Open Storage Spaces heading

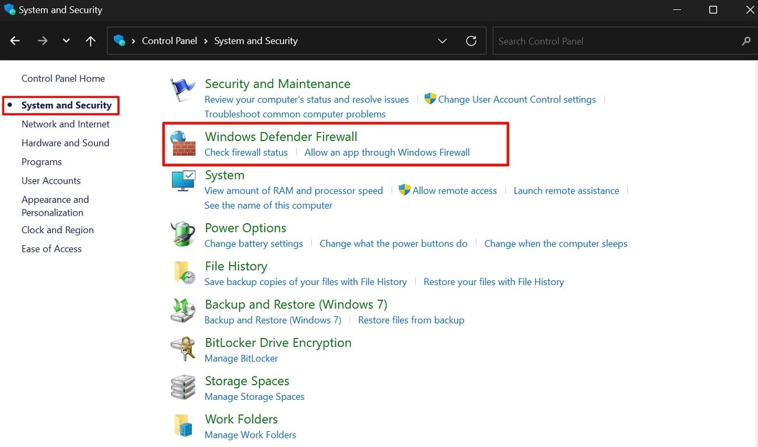(x=247, y=381)
